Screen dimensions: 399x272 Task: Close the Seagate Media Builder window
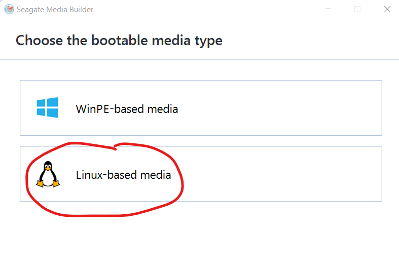387,9
